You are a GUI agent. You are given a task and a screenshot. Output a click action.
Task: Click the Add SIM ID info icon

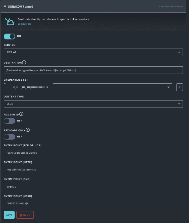21,114
